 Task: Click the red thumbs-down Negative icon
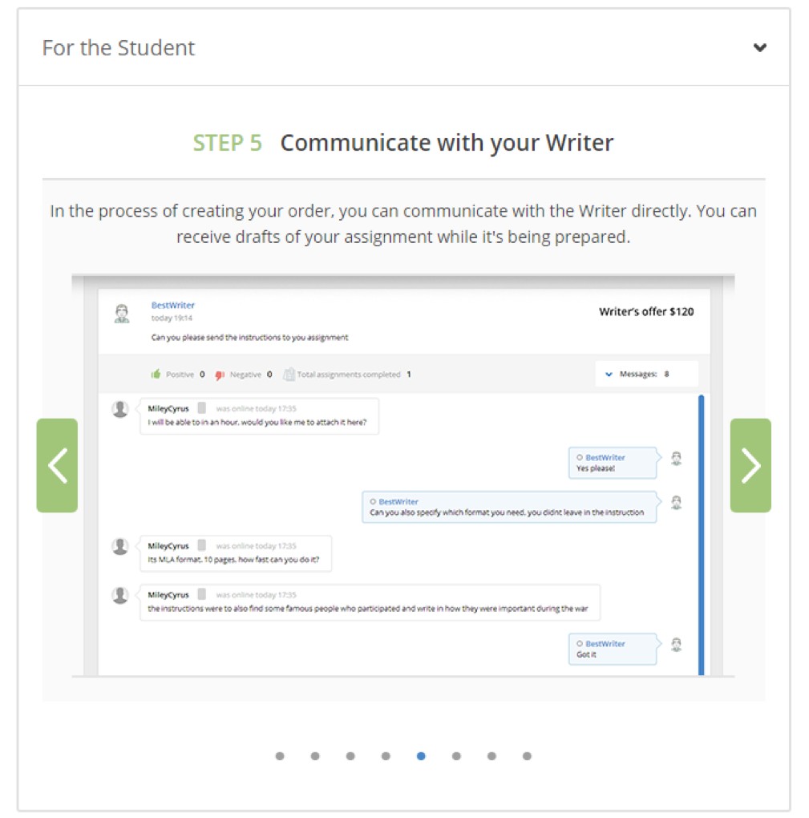[220, 375]
